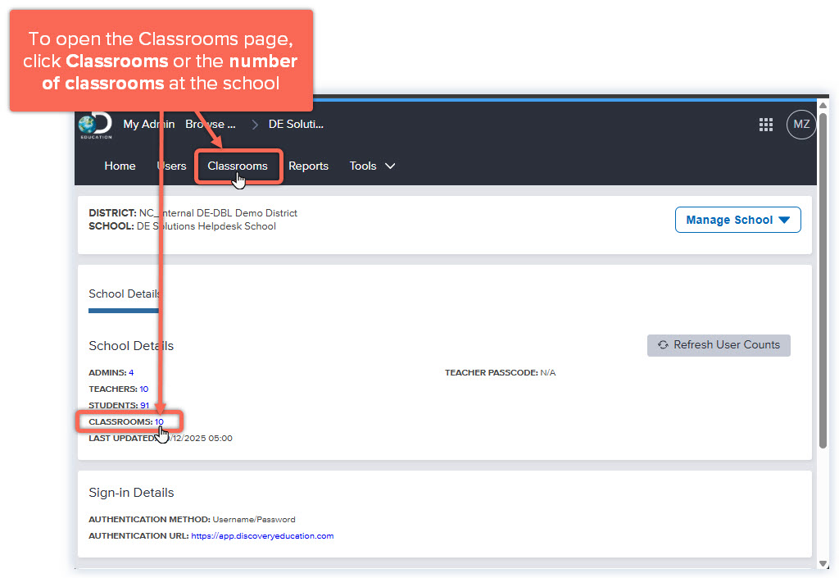The image size is (839, 578).
Task: Click the Refresh User Counts button
Action: [x=719, y=345]
